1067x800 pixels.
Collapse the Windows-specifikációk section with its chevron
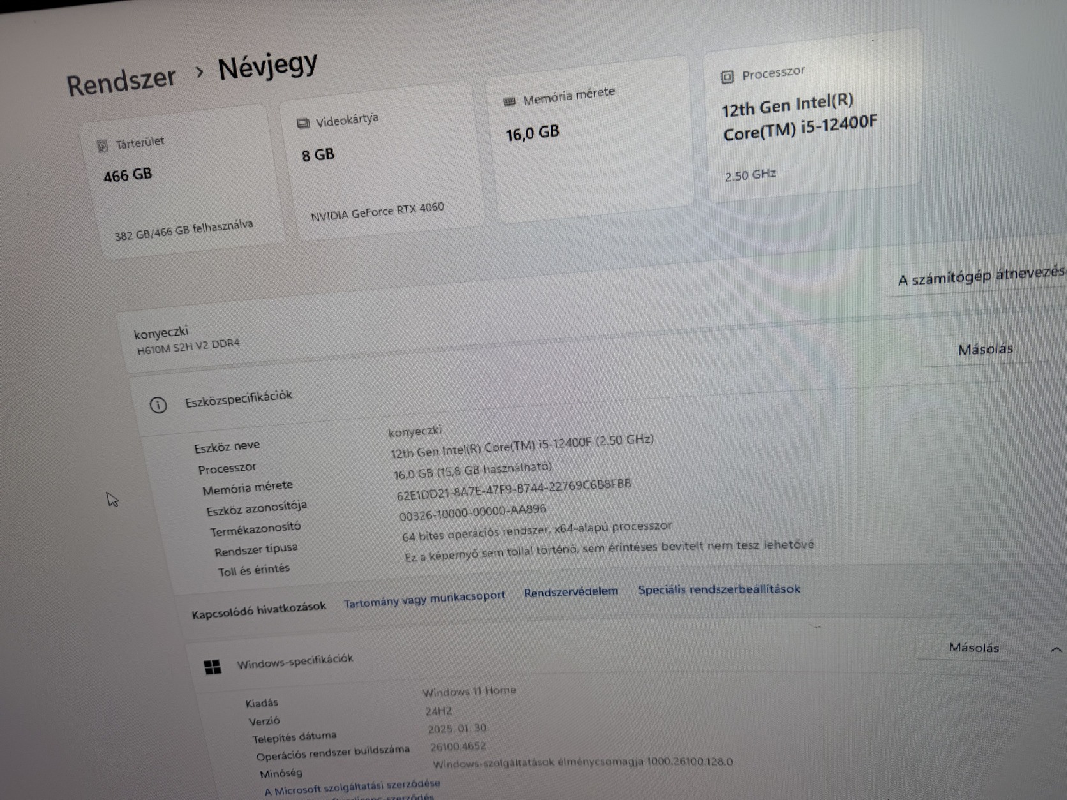click(x=1056, y=649)
